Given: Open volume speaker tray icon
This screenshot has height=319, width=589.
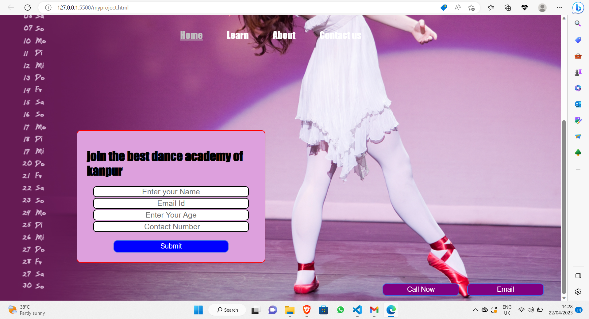Looking at the screenshot, I should click(x=530, y=310).
